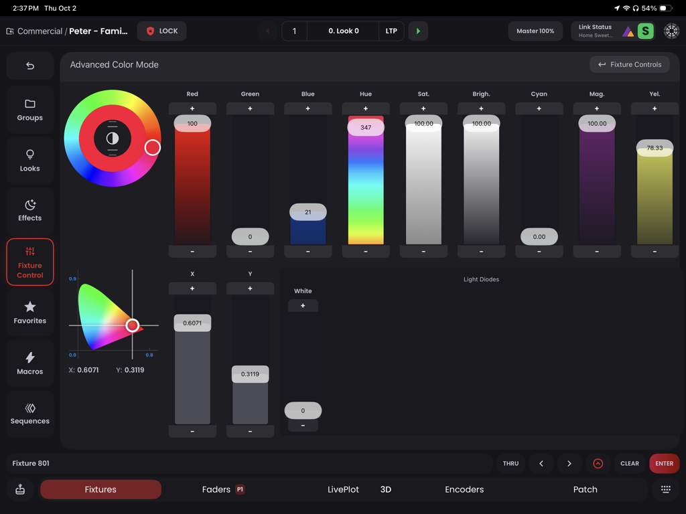Open the Sequences panel
Image resolution: width=686 pixels, height=514 pixels.
[29, 413]
